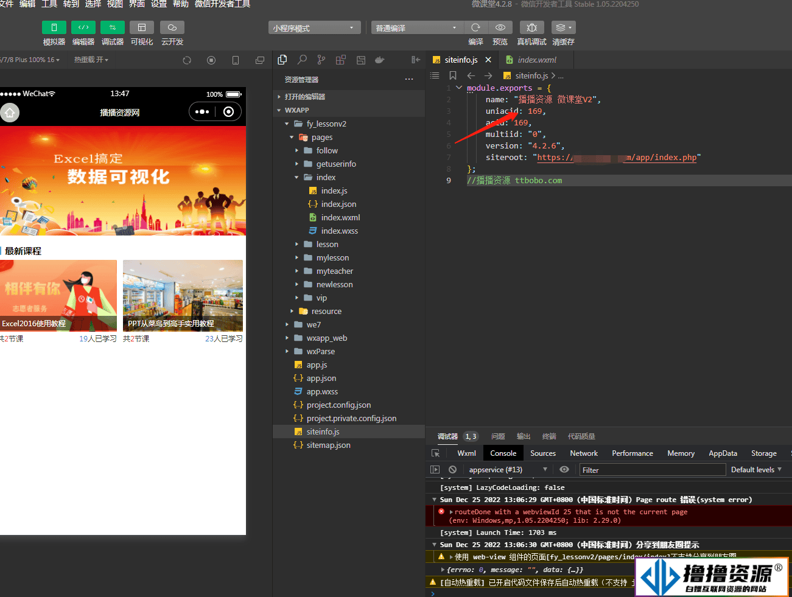Toggle the console sidebar icon
This screenshot has height=597, width=792.
coord(435,470)
